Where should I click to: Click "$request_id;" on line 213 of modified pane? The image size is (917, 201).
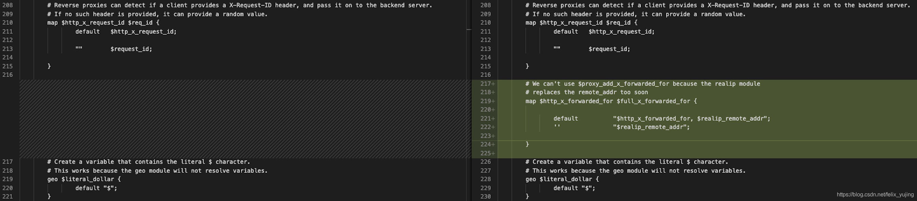coord(610,49)
